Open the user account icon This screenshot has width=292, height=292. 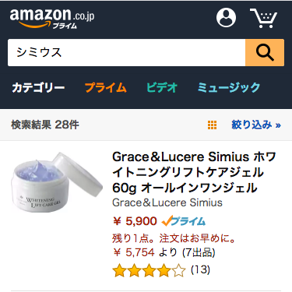[x=226, y=17]
